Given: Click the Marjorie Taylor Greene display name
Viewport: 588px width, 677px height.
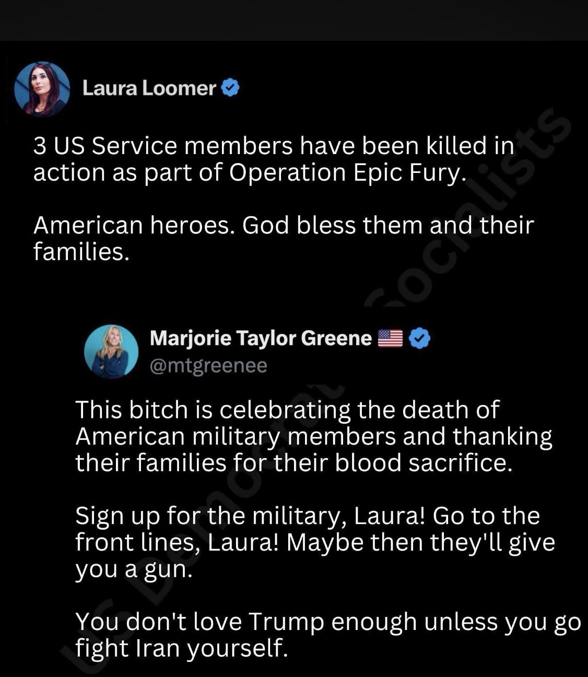Looking at the screenshot, I should coord(261,338).
